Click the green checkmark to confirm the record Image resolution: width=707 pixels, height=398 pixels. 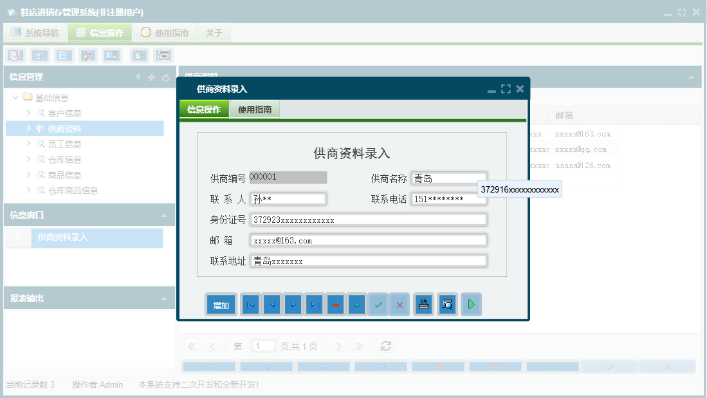(x=378, y=304)
